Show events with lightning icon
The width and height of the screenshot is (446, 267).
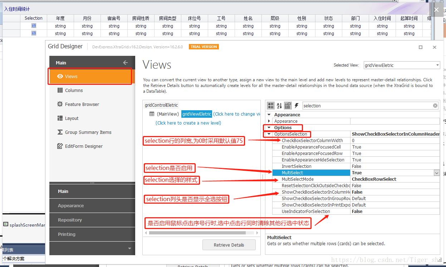tap(296, 106)
